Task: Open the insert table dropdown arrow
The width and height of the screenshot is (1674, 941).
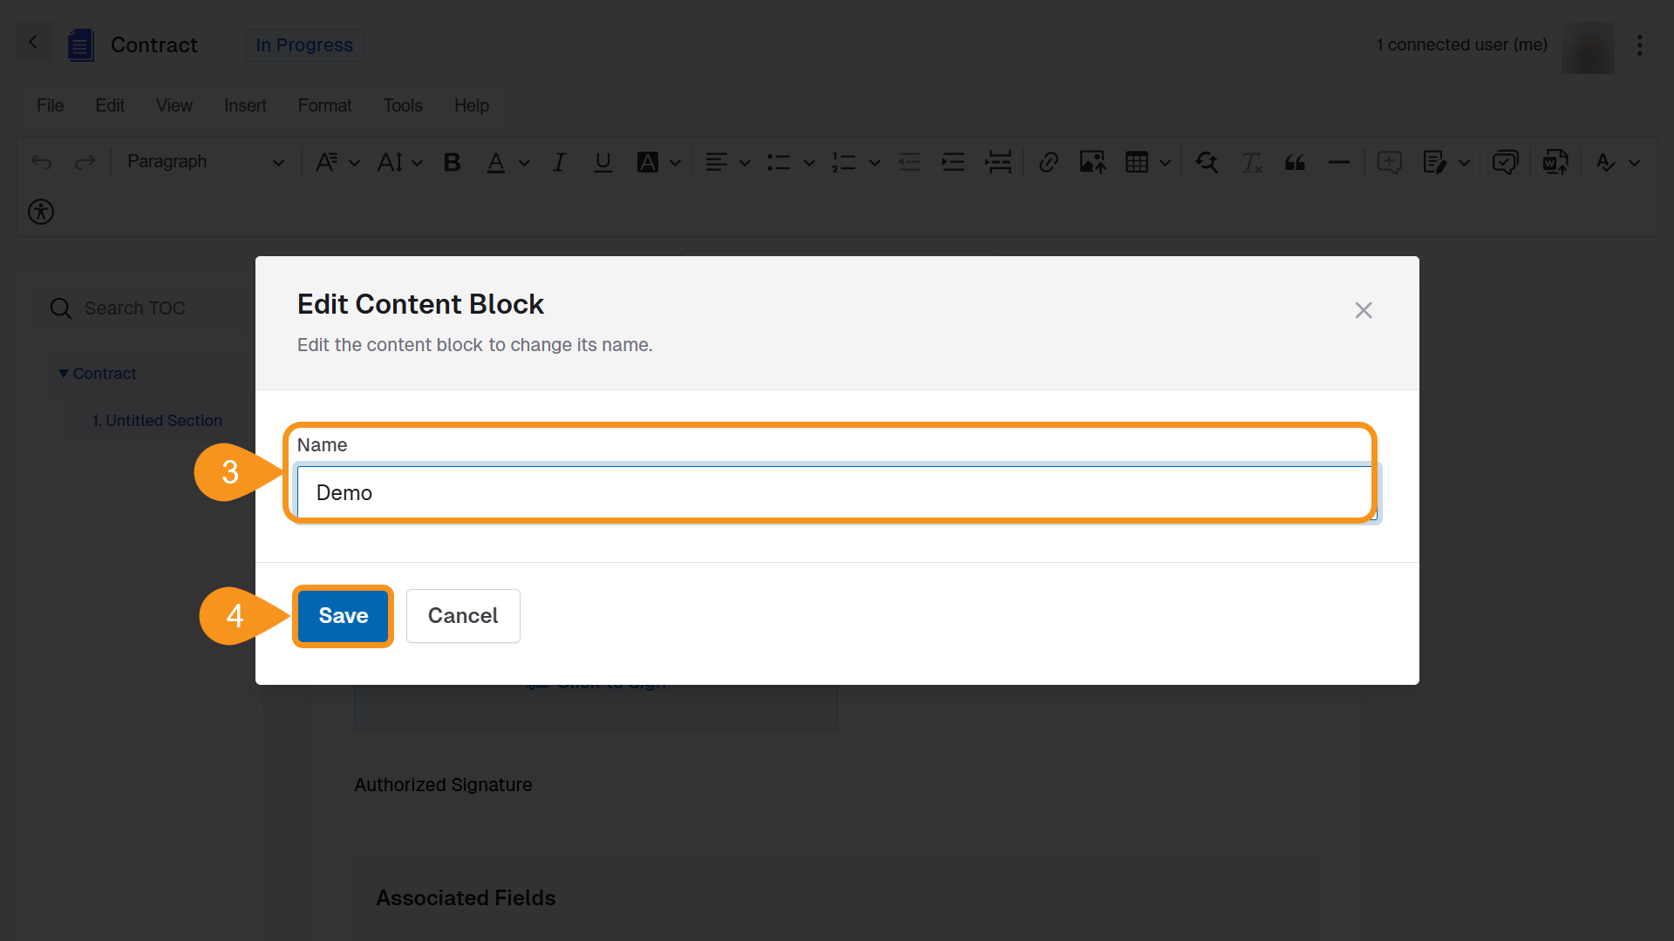Action: (x=1165, y=162)
